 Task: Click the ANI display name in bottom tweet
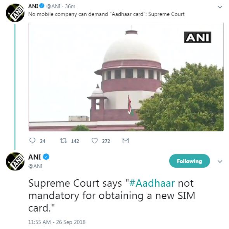(35, 157)
